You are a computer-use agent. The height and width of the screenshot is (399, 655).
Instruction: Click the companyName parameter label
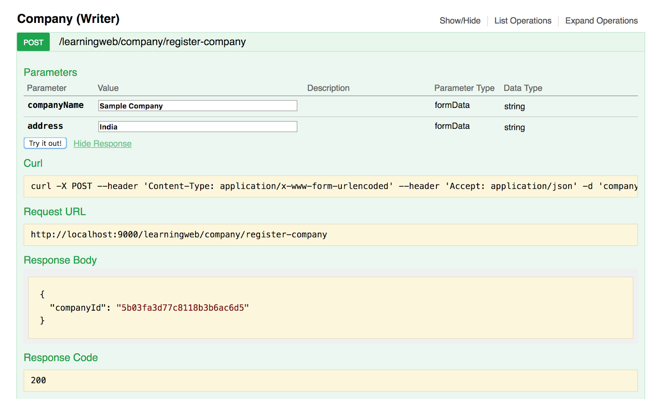[56, 105]
